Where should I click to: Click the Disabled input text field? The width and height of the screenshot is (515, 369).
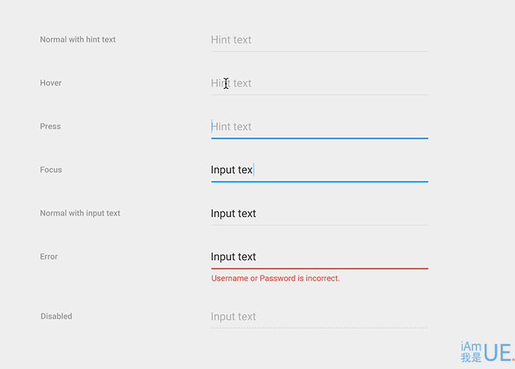320,317
